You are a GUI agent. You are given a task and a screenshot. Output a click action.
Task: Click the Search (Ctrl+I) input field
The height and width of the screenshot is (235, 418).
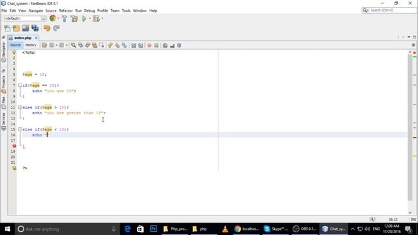point(393,10)
